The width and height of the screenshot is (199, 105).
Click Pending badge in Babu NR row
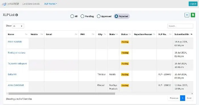pyautogui.click(x=125, y=75)
